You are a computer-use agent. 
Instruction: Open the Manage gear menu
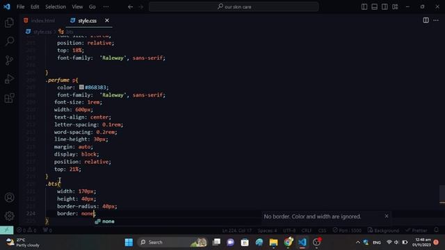9,216
